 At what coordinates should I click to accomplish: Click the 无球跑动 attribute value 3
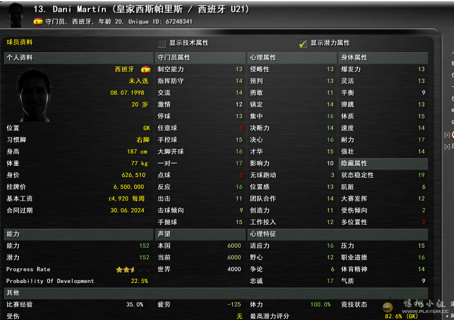tap(332, 175)
